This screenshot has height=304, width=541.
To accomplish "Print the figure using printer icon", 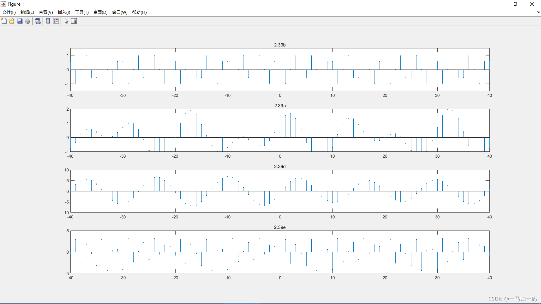I will point(28,21).
